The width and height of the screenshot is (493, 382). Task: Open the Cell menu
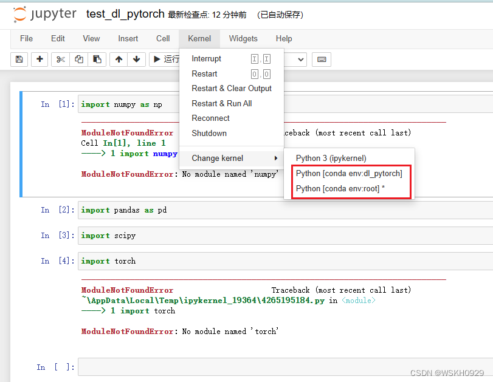163,39
